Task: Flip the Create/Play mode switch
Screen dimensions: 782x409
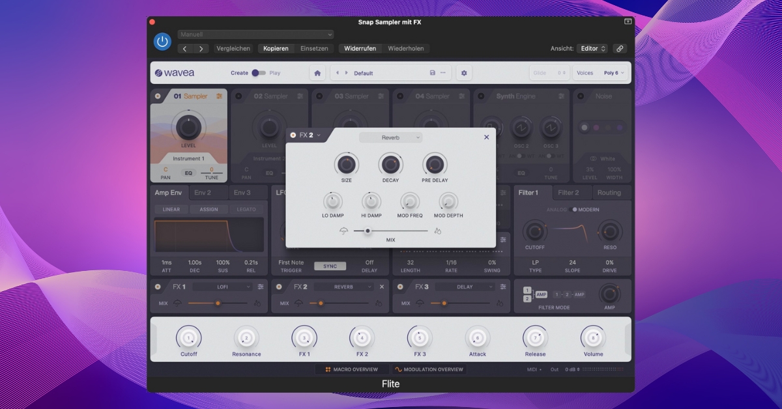Action: tap(259, 73)
